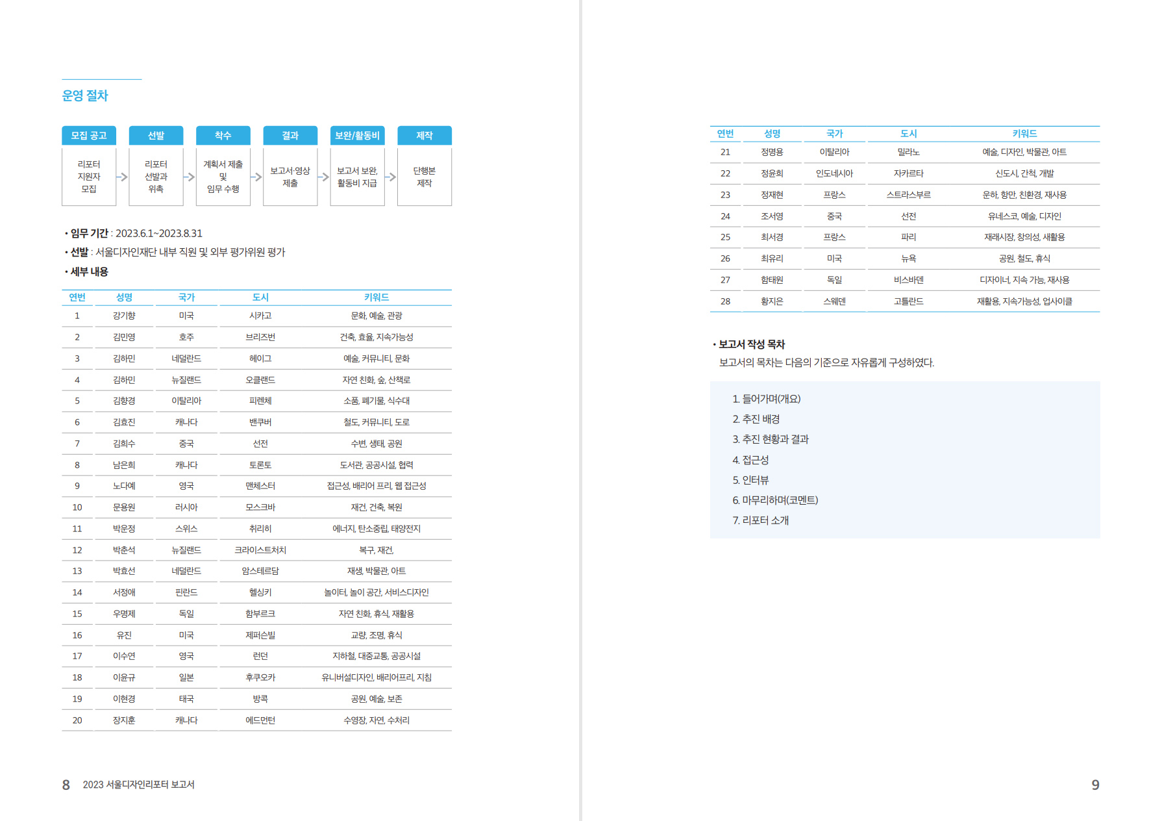The height and width of the screenshot is (821, 1162).
Task: Click keywords 유니버설디자인, 배리어프리, 지침 in row 18
Action: [x=377, y=677]
